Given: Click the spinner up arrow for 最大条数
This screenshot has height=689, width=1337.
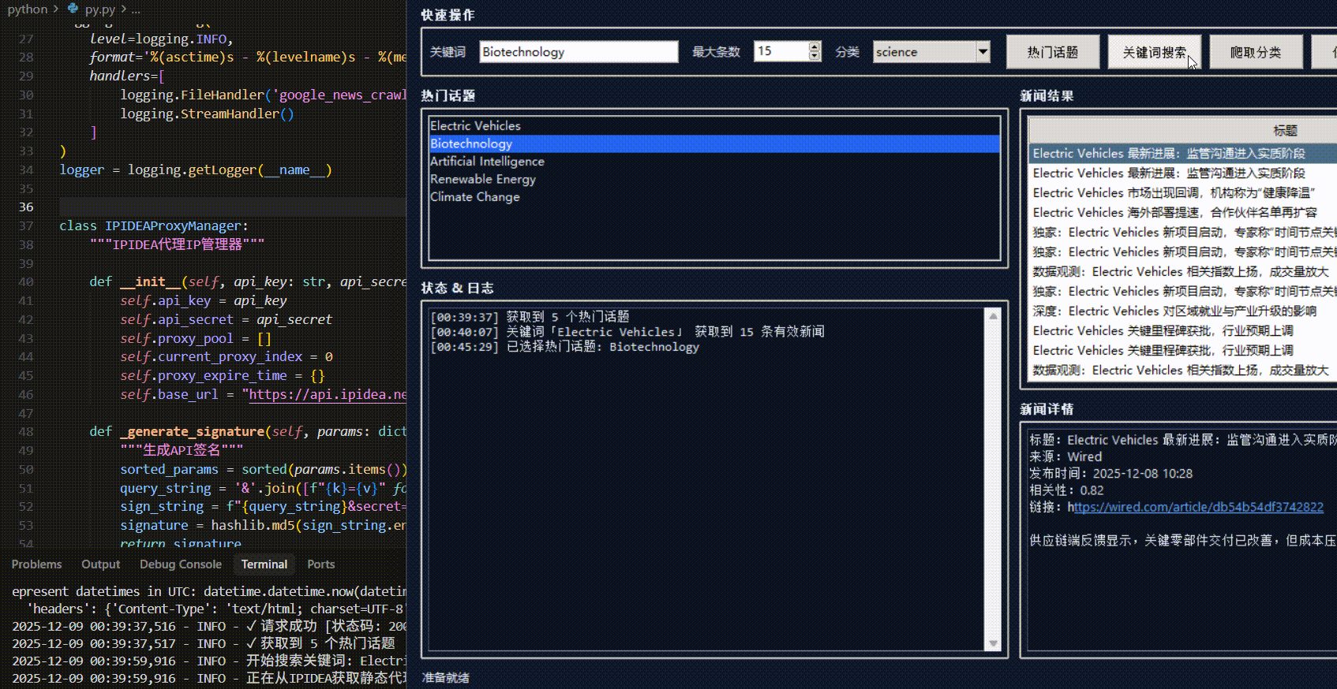Looking at the screenshot, I should [x=815, y=47].
